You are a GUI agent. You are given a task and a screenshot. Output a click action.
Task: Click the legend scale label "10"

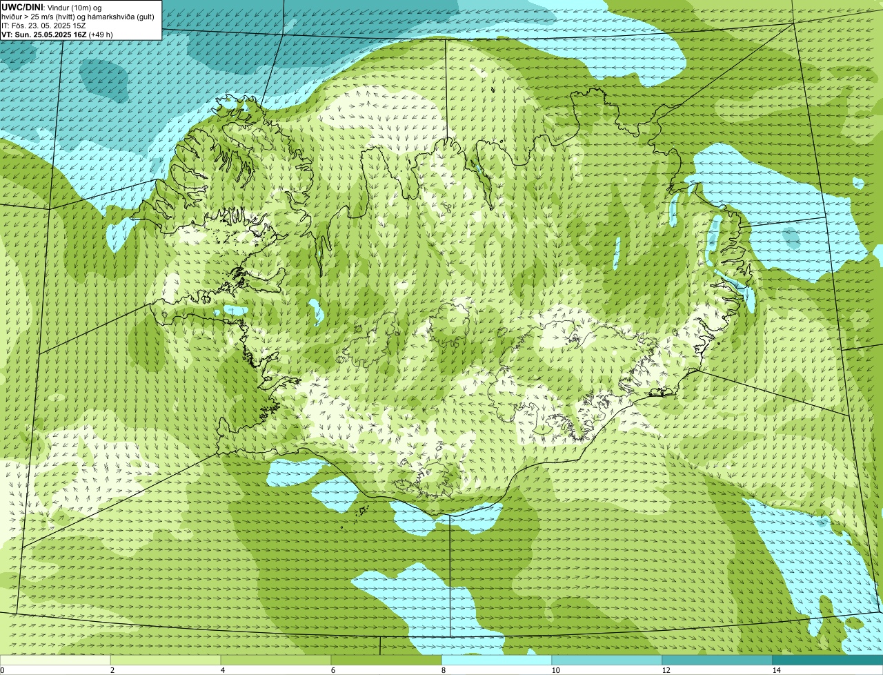coord(555,670)
